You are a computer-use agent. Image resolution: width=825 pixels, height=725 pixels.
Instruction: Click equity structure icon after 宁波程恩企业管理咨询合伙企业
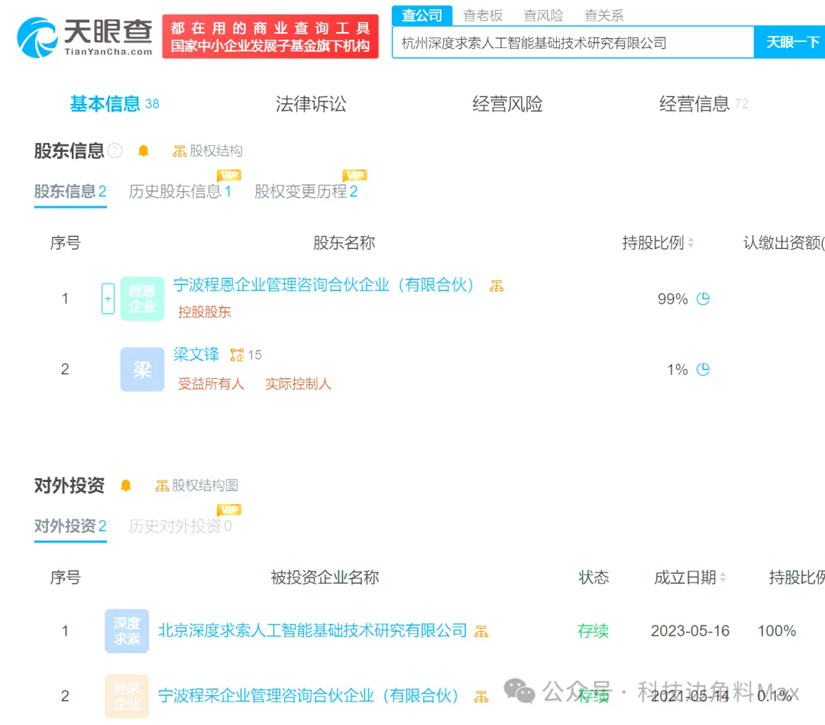tap(497, 286)
